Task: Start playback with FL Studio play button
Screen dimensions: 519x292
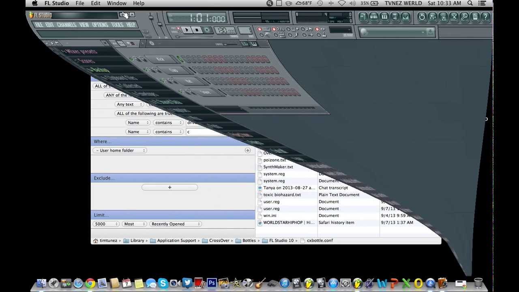Action: (x=187, y=30)
